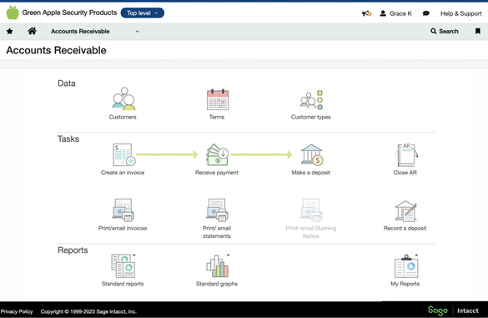Expand the Accounts Receivable module dropdown

138,32
